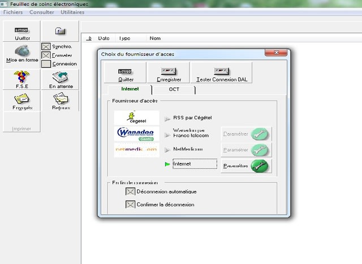Click the folder icon beside Quitter

coord(60,31)
